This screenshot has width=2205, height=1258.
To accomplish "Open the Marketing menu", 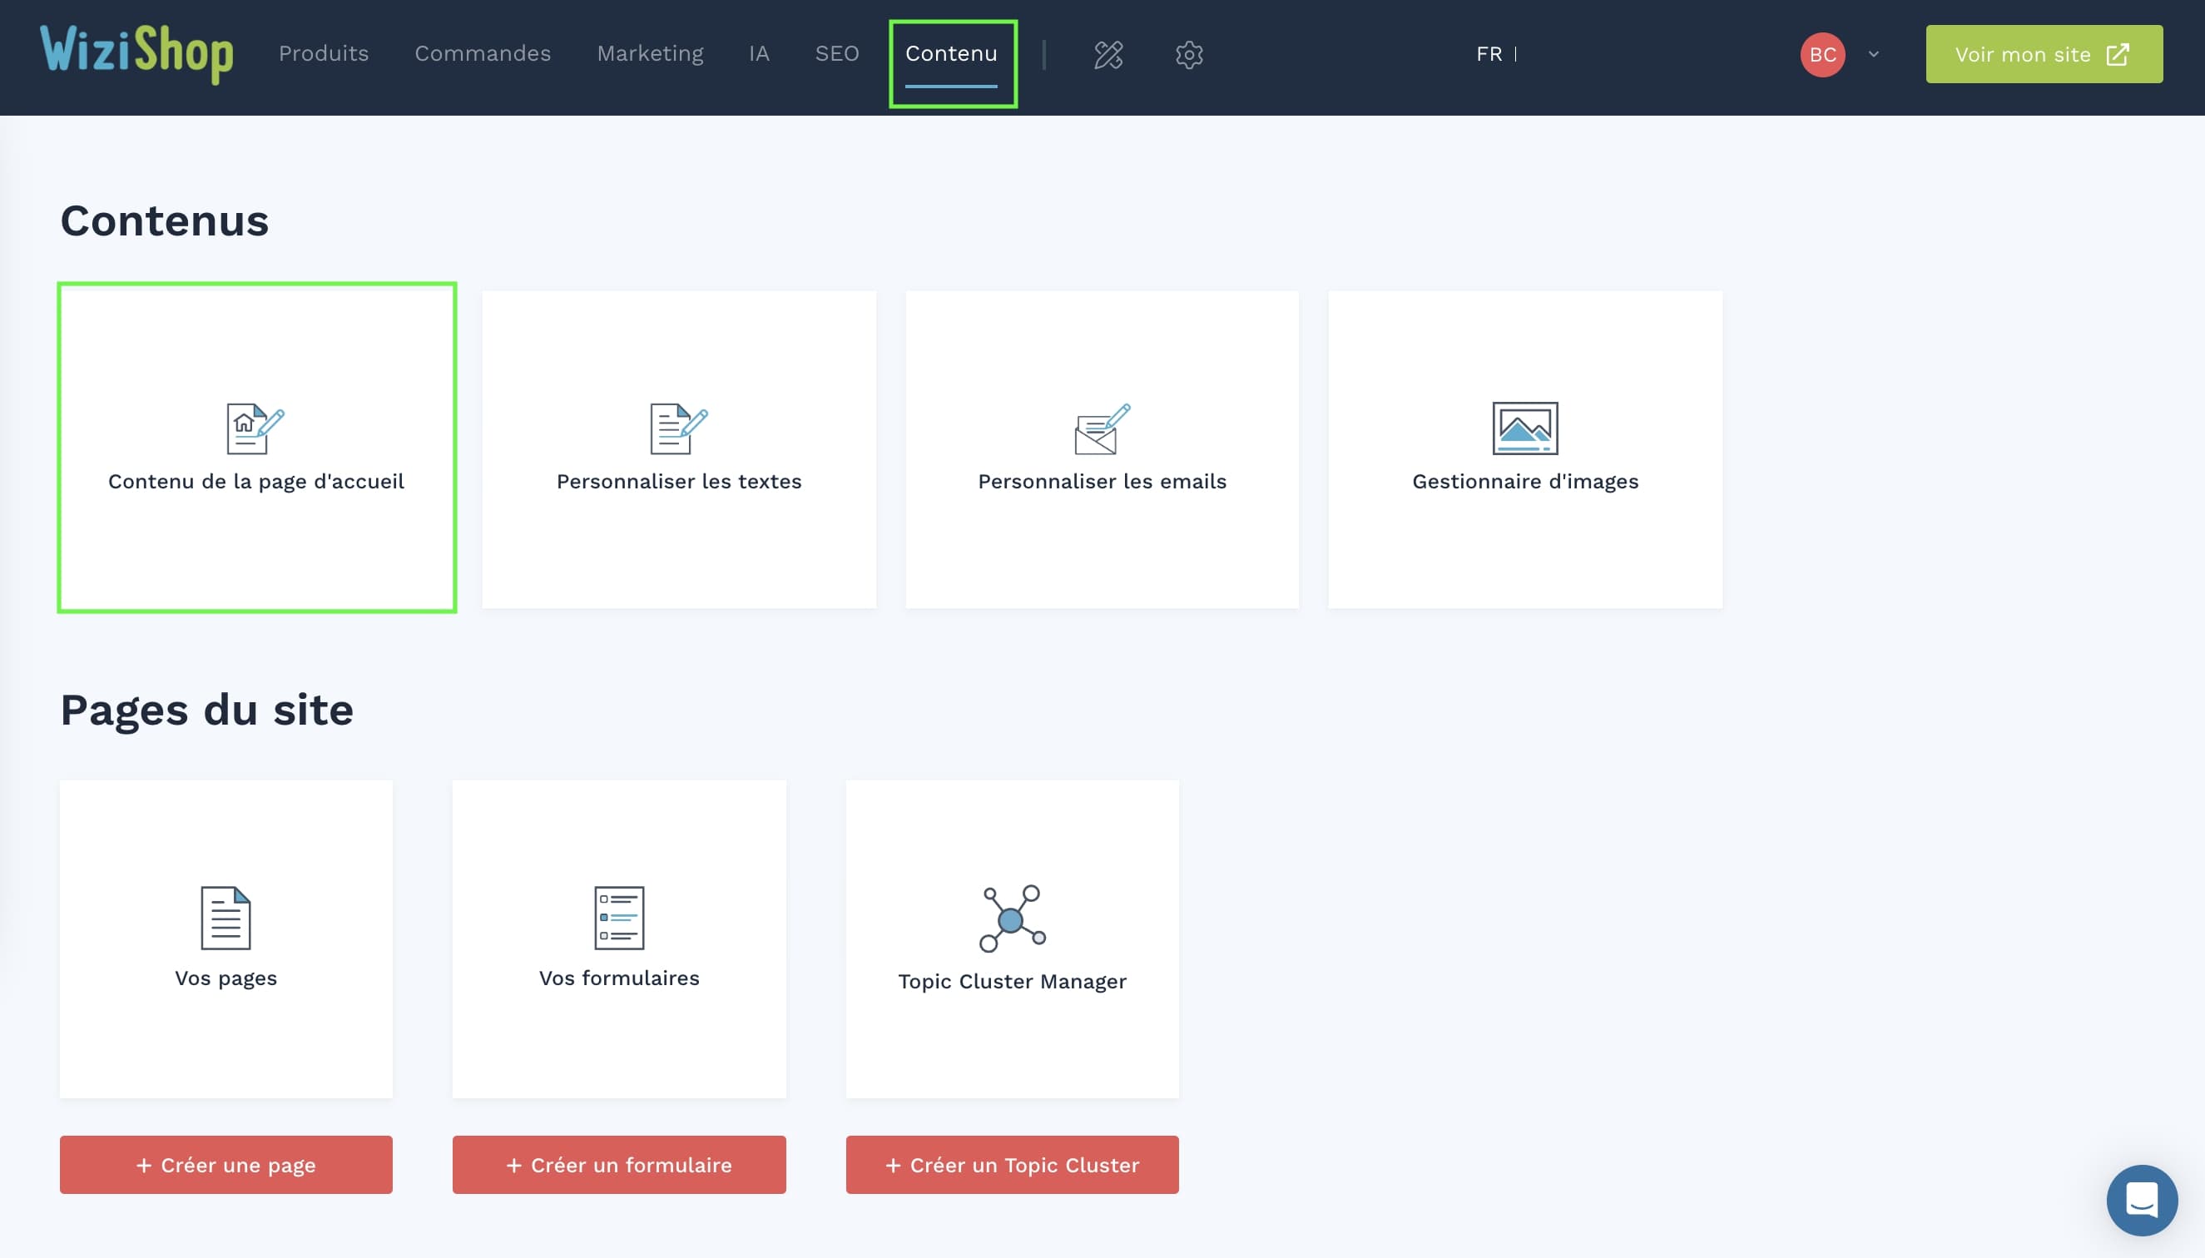I will click(x=650, y=53).
